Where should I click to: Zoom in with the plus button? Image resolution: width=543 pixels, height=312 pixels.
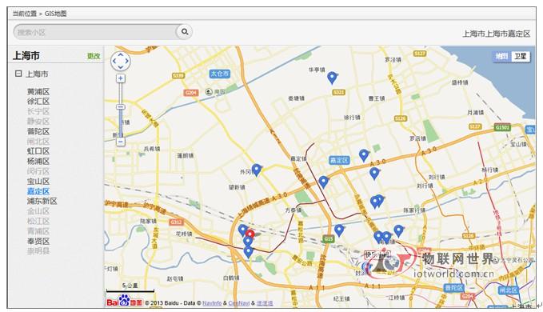click(x=121, y=78)
